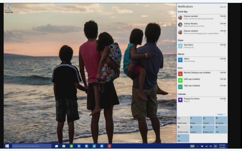Enable Airplane mode tile
The height and width of the screenshot is (151, 242).
(183, 129)
